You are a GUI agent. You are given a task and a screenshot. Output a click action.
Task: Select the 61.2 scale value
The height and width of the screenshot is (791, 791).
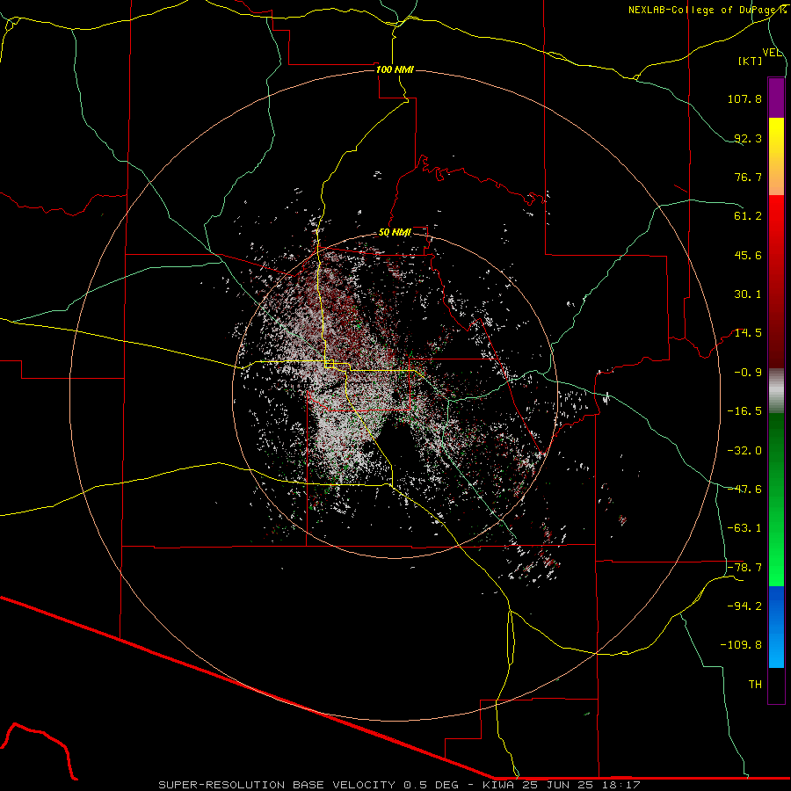tap(748, 216)
